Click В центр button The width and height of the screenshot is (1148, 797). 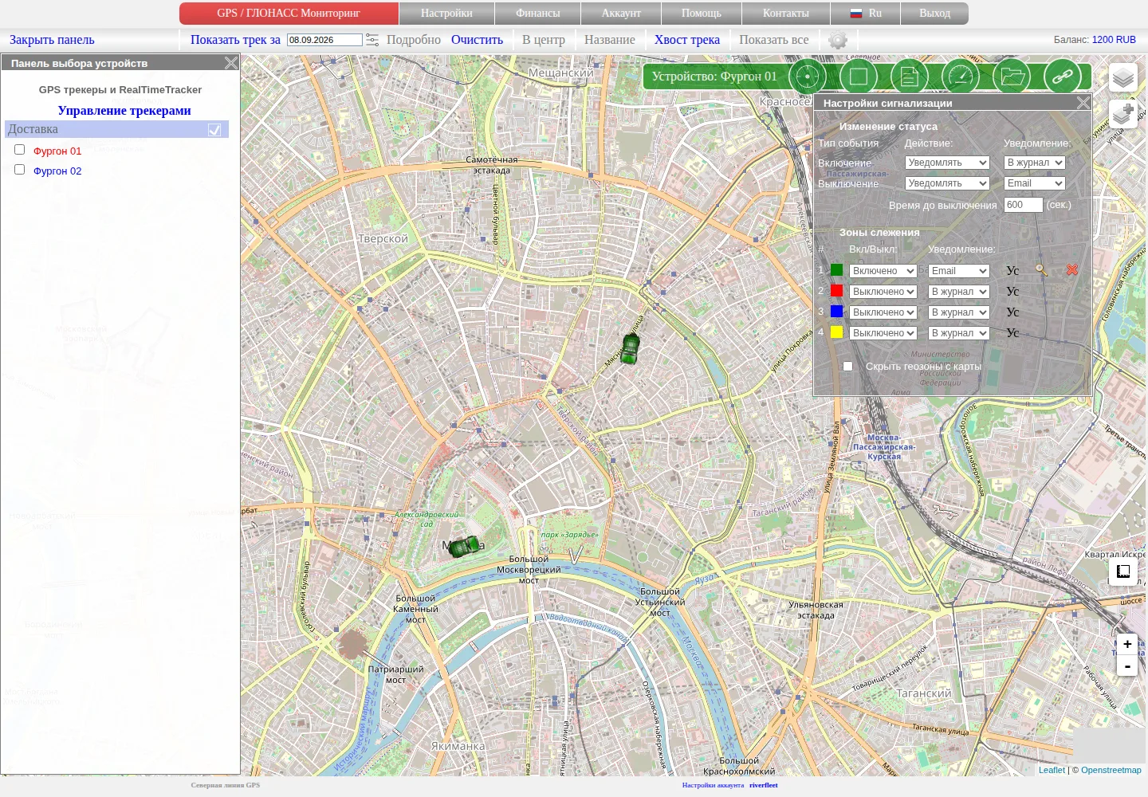click(544, 40)
